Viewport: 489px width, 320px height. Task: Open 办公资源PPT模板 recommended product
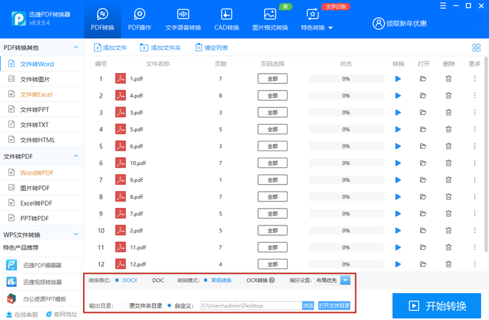tap(42, 298)
